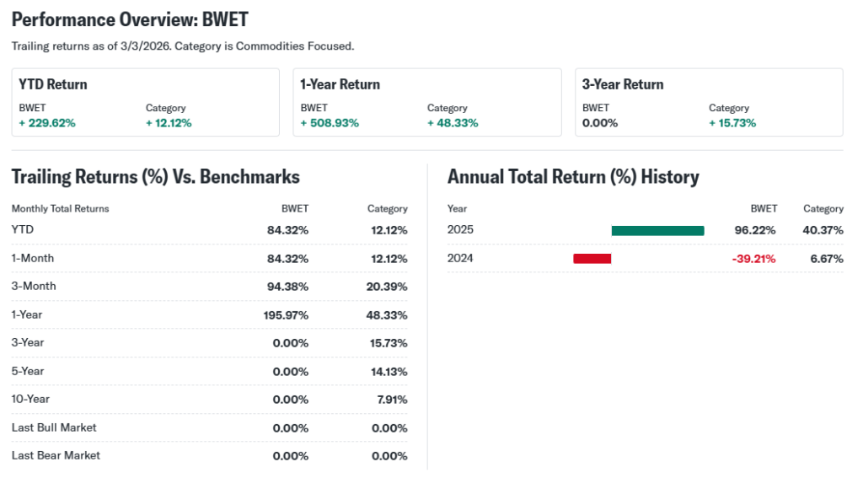Click the Last Bull Market row label
The height and width of the screenshot is (478, 863).
coord(54,427)
